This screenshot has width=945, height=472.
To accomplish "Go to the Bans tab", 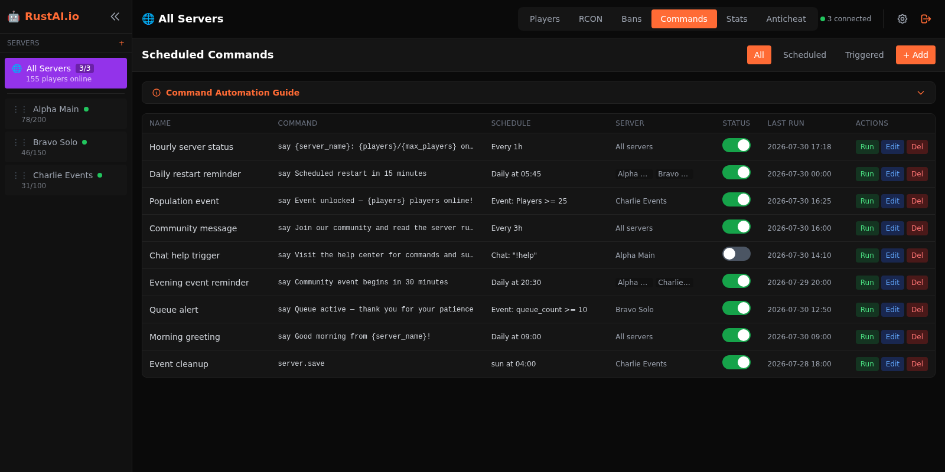I will (631, 19).
